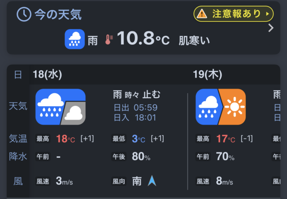Image resolution: width=287 pixels, height=199 pixels.
Task: Click the 降水 row label
Action: [18, 157]
